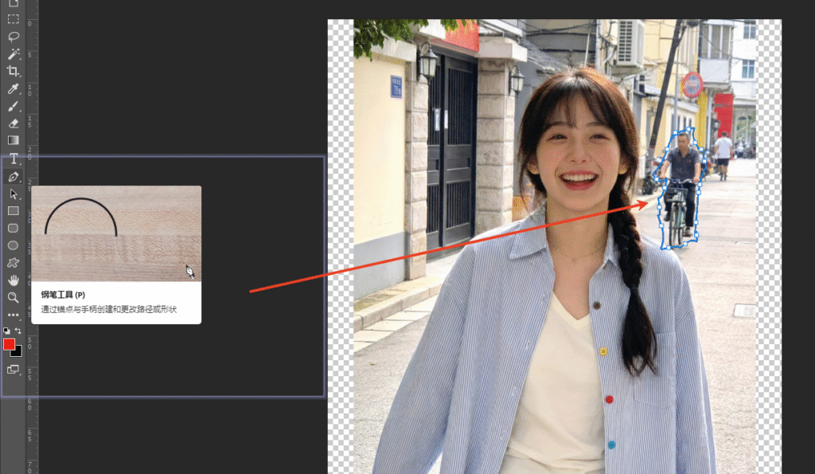Select the Pen tool
This screenshot has height=474, width=815.
14,177
